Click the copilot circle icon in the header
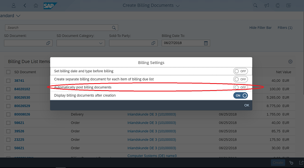The width and height of the screenshot is (304, 168). click(278, 5)
